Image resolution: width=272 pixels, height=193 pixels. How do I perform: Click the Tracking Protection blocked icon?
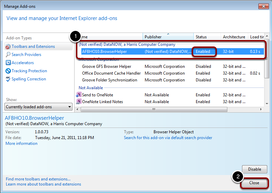pyautogui.click(x=8, y=71)
